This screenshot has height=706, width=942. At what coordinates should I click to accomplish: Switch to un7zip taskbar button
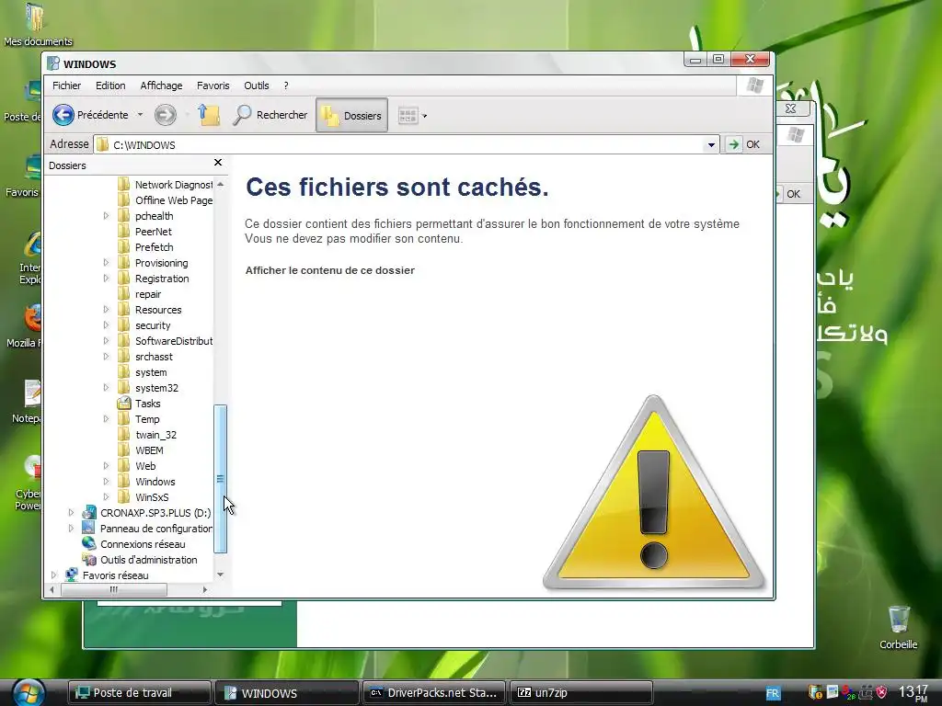(580, 693)
